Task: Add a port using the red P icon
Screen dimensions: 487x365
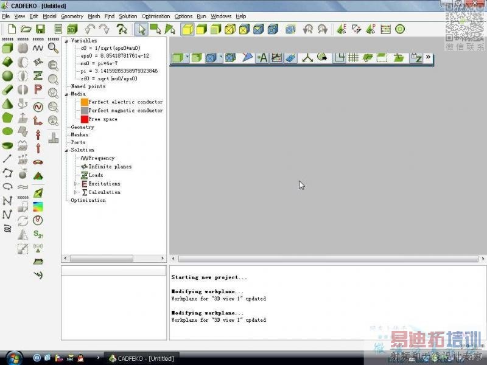Action: [38, 89]
